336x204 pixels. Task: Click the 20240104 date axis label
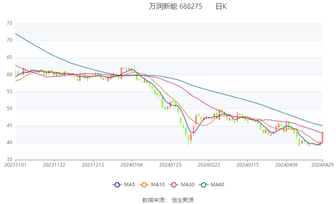pyautogui.click(x=132, y=165)
